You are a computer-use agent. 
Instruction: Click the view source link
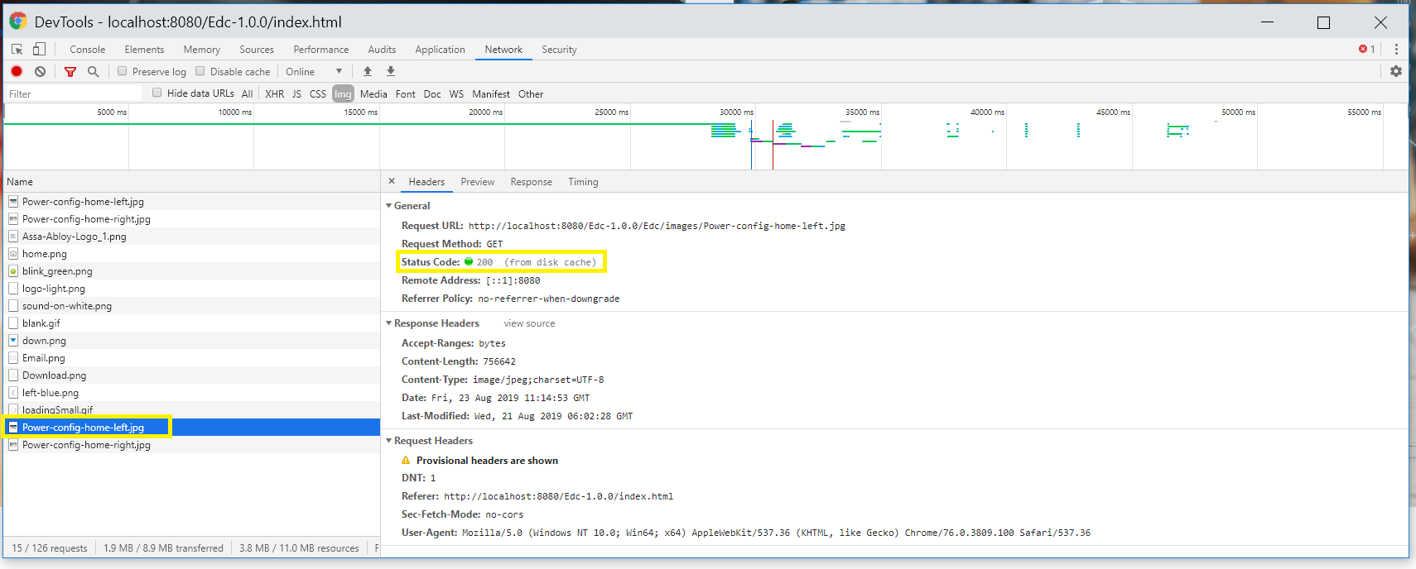529,323
